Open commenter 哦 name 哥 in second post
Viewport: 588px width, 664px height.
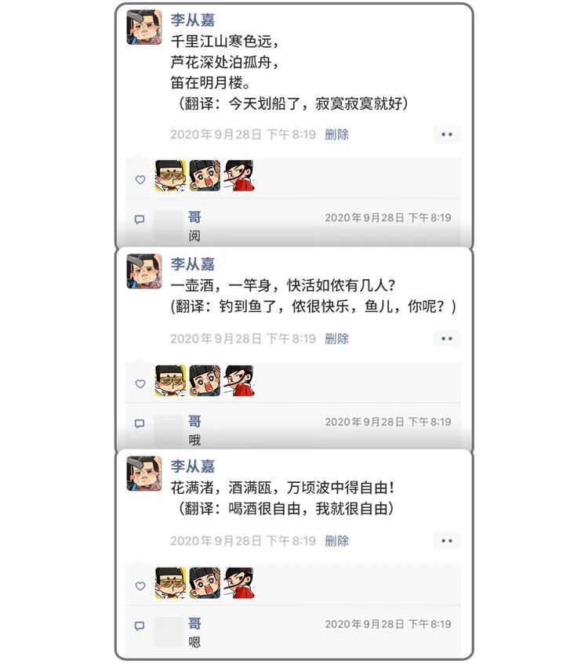[x=195, y=421]
